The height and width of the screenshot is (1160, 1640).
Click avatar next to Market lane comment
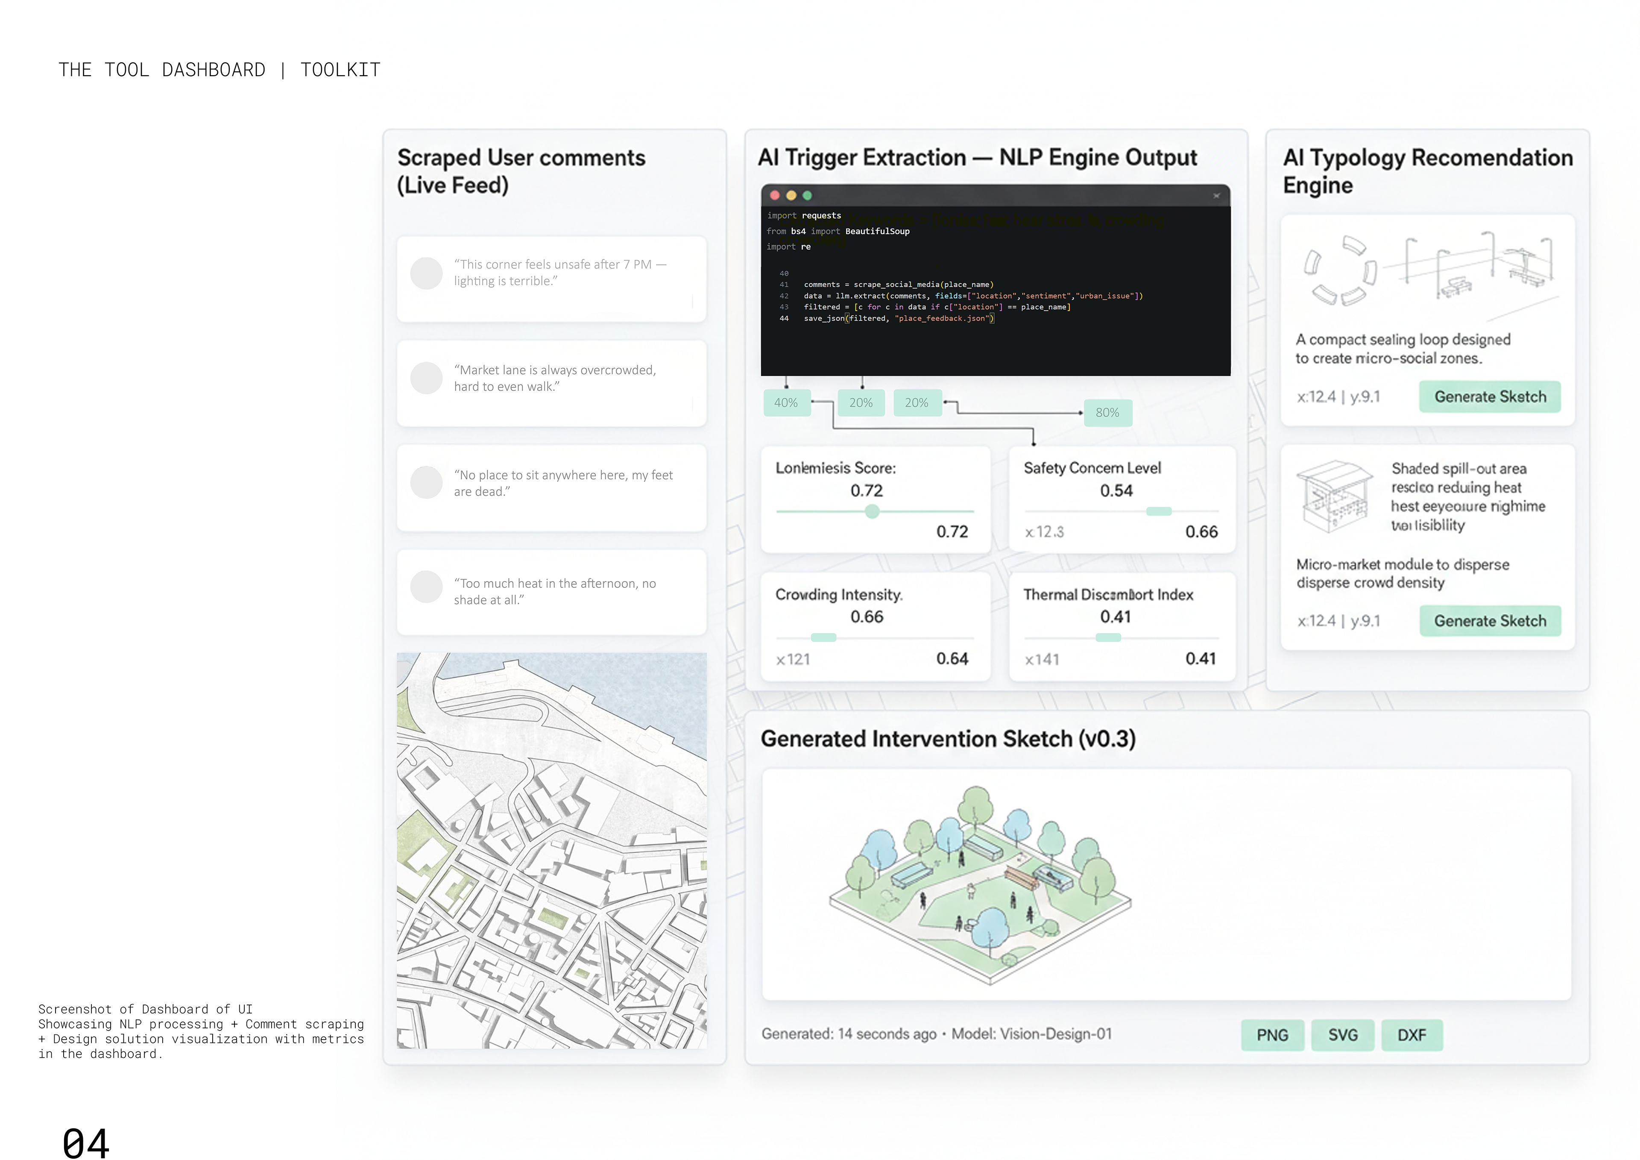(x=426, y=378)
